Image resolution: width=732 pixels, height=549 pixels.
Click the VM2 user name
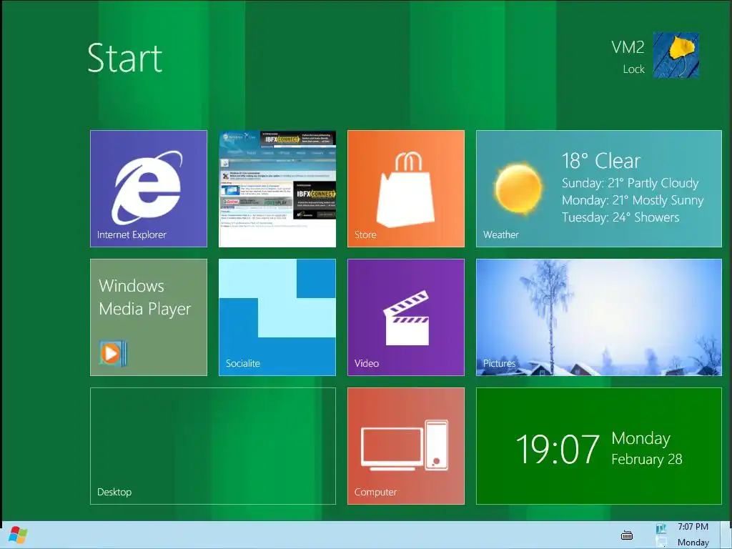pyautogui.click(x=628, y=47)
